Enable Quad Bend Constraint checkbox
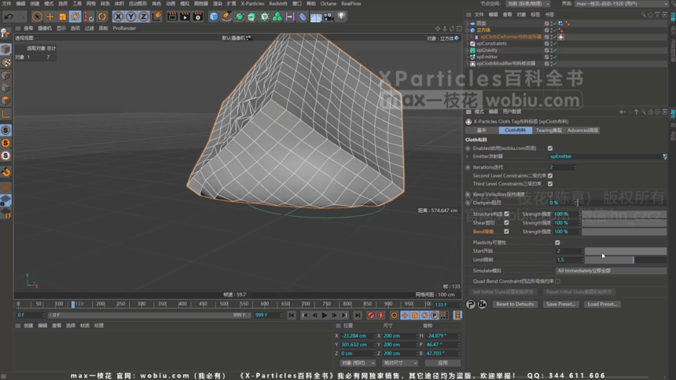Viewport: 676px width, 380px height. [x=557, y=281]
